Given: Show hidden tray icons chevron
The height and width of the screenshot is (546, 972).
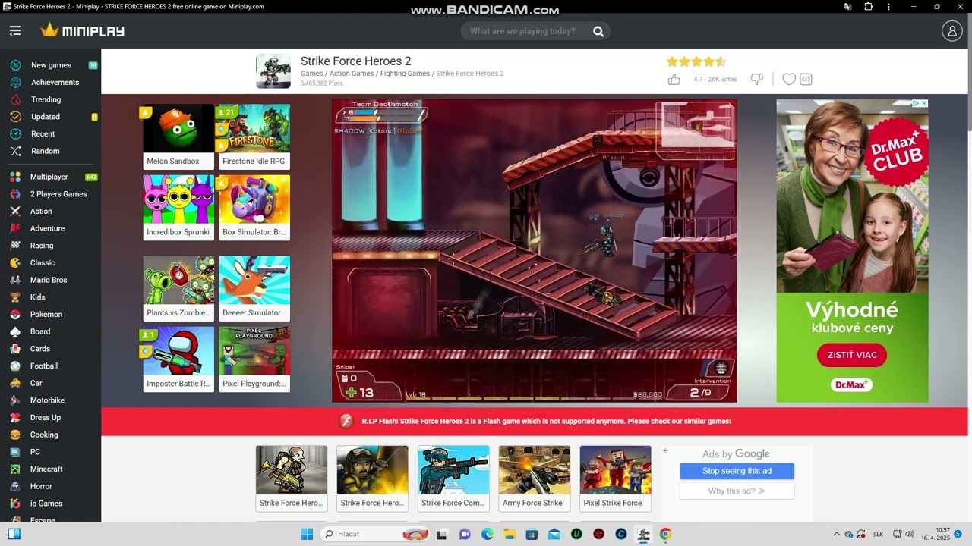Looking at the screenshot, I should pyautogui.click(x=837, y=534).
